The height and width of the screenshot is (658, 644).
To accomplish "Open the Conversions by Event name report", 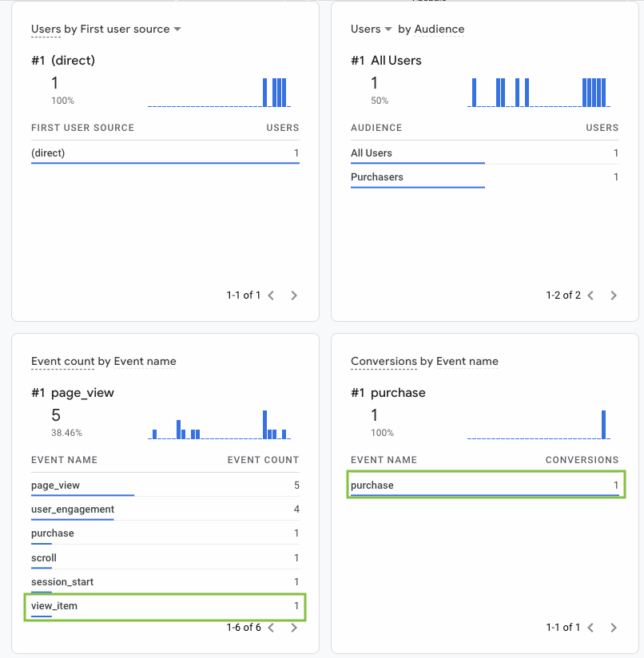I will point(424,361).
